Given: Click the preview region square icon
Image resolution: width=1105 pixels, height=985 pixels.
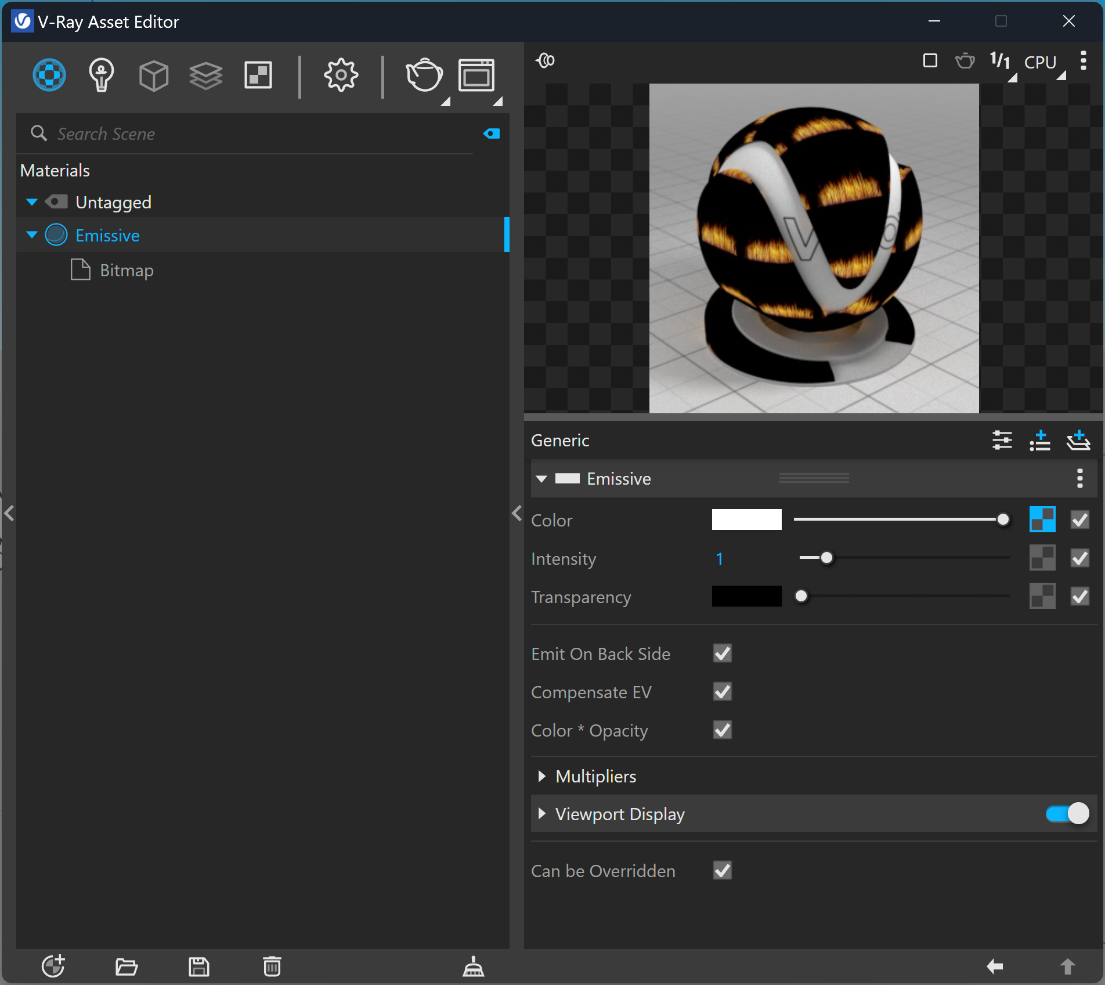Looking at the screenshot, I should 930,60.
